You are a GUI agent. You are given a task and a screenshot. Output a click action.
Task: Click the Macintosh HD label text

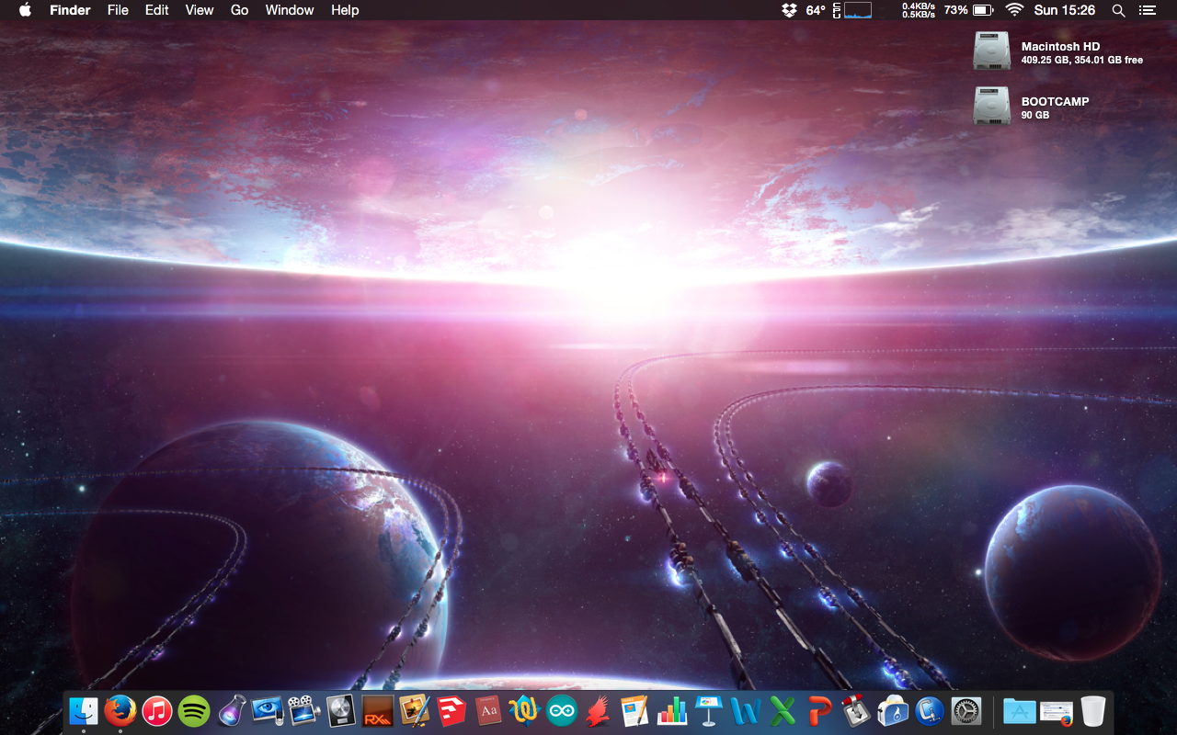[x=1060, y=46]
